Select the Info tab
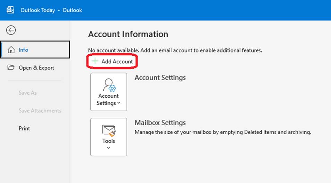331x183 pixels. pos(35,50)
